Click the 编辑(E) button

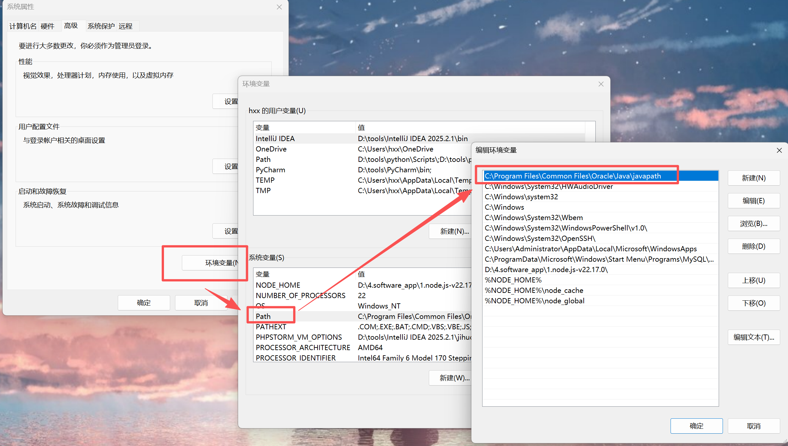point(753,201)
